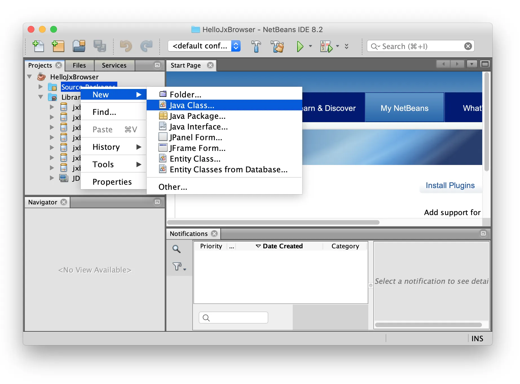Select Java Package... from New submenu
The height and width of the screenshot is (384, 520).
pos(224,116)
